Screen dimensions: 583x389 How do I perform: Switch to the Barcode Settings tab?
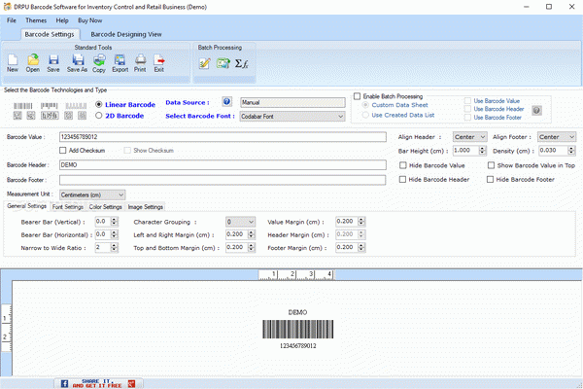pos(50,34)
